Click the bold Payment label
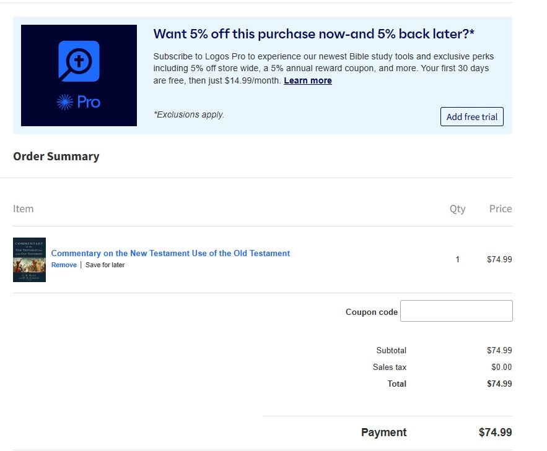 [383, 432]
